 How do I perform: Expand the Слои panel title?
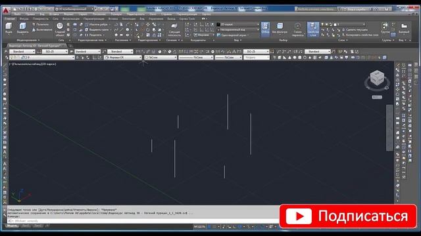(343, 40)
